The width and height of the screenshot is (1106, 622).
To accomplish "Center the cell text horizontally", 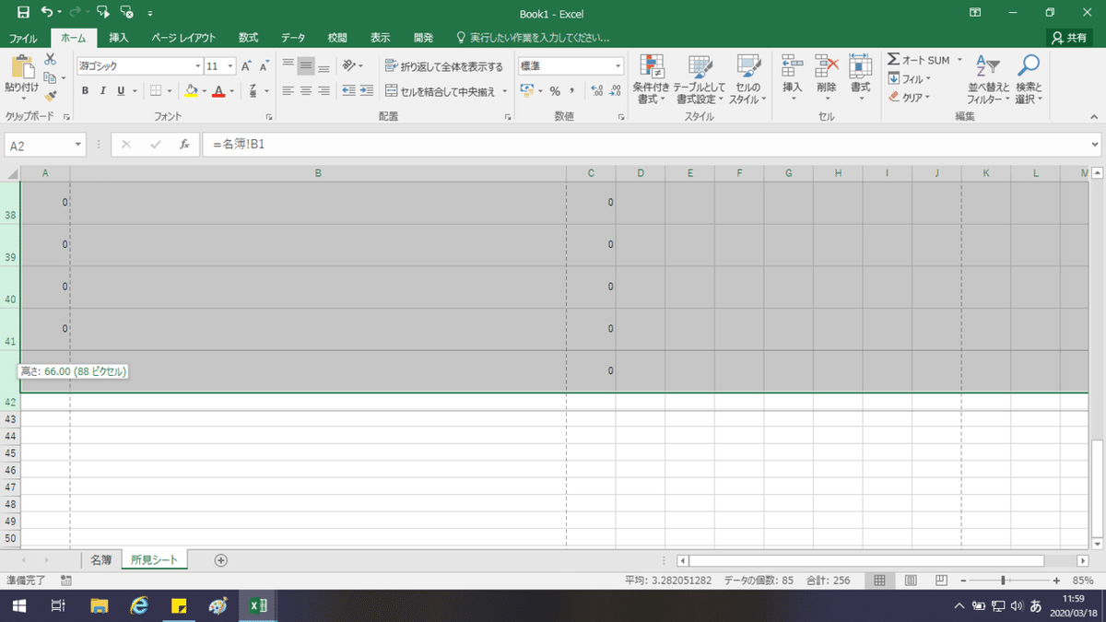I will click(x=305, y=90).
